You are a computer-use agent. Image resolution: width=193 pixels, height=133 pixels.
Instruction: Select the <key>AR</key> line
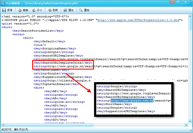(56, 99)
